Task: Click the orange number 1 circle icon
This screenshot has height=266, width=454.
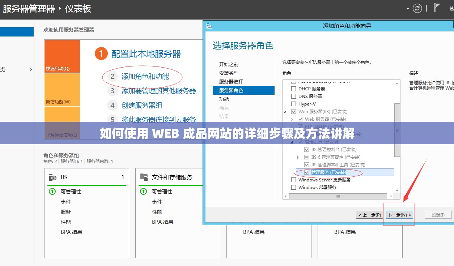Action: pyautogui.click(x=101, y=54)
